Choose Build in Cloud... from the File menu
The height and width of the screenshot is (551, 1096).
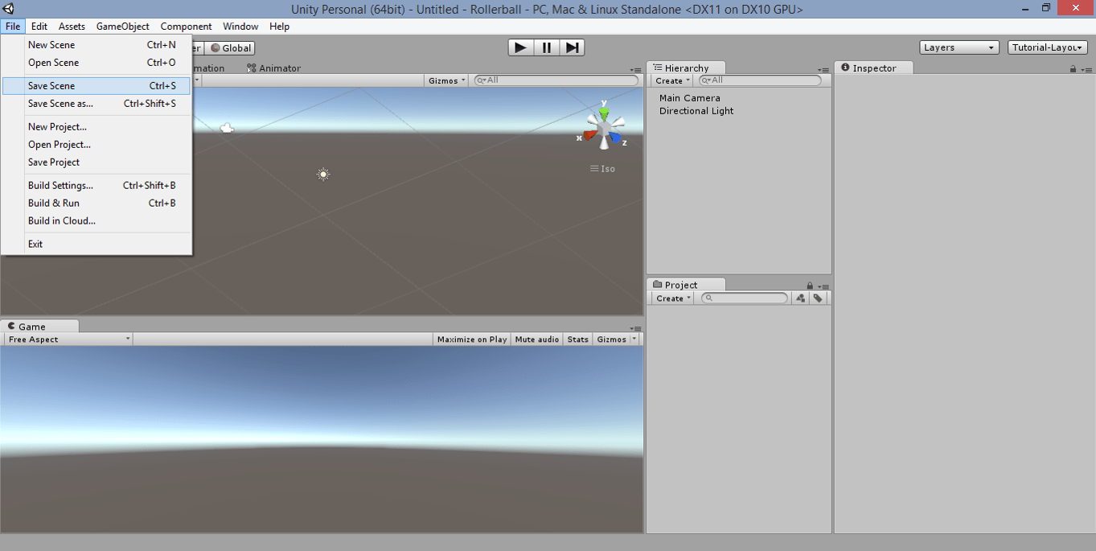[96, 221]
